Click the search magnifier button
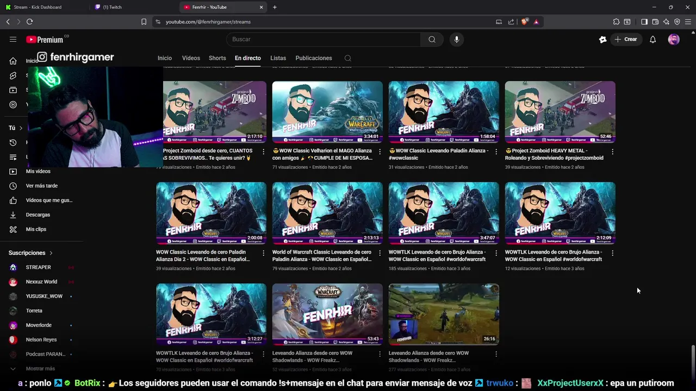Viewport: 696px width, 391px height. [x=432, y=39]
